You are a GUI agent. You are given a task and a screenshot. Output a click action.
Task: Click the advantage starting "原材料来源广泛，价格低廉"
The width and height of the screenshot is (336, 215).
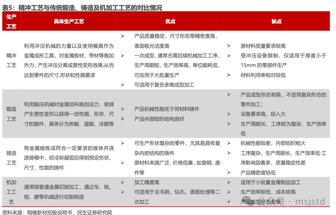coord(177,168)
